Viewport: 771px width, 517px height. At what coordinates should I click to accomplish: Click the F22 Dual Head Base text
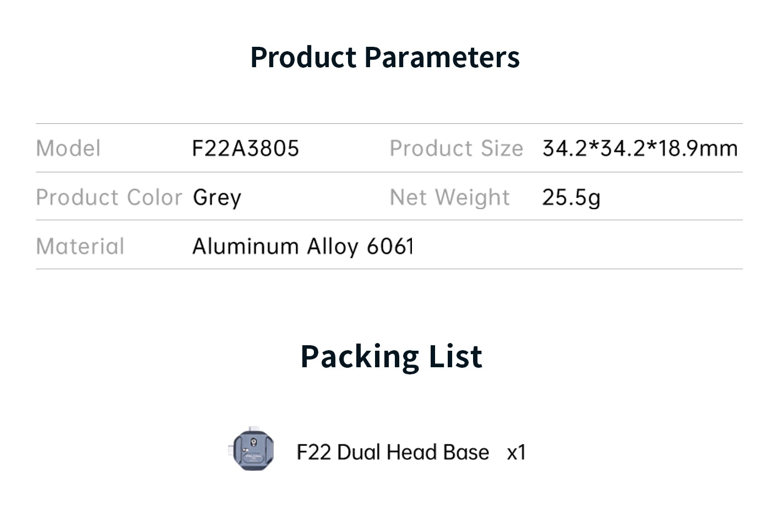click(x=393, y=453)
